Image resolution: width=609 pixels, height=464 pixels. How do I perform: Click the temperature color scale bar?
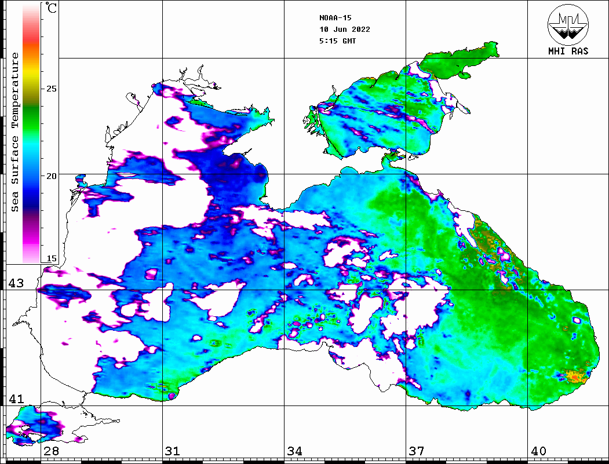[x=31, y=133]
